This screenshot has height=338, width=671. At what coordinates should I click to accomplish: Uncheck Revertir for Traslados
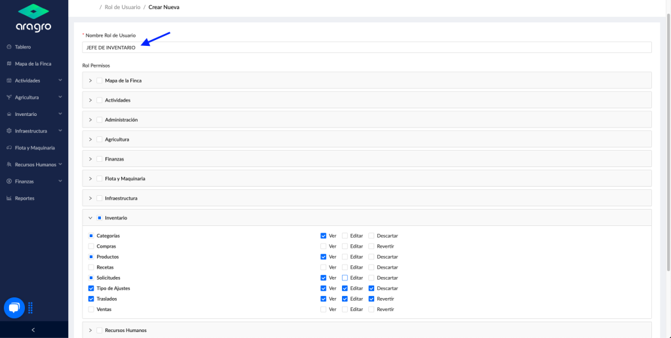click(x=372, y=299)
